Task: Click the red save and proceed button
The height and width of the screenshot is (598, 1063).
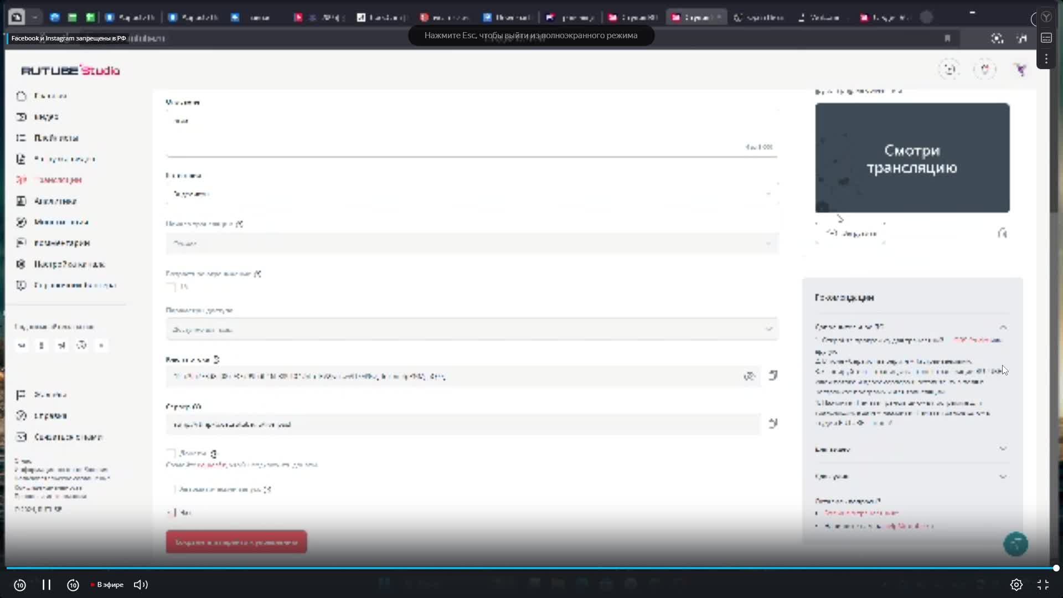Action: pyautogui.click(x=236, y=542)
